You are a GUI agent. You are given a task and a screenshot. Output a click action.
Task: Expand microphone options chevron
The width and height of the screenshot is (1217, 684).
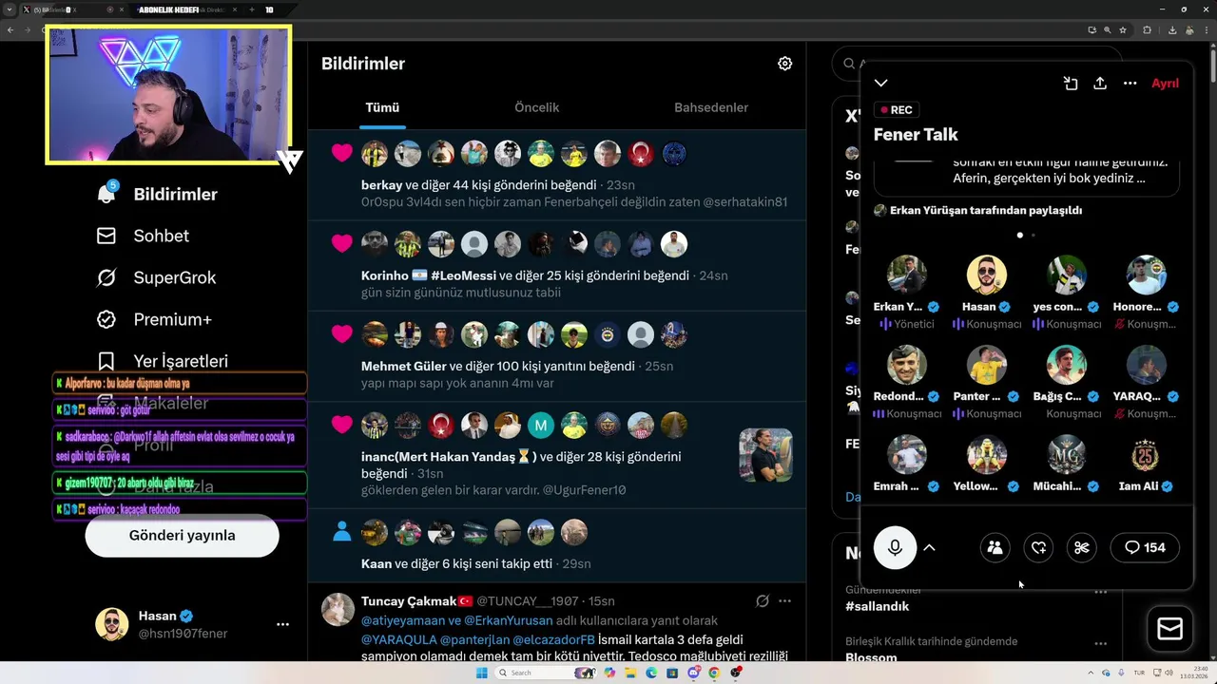tap(929, 547)
